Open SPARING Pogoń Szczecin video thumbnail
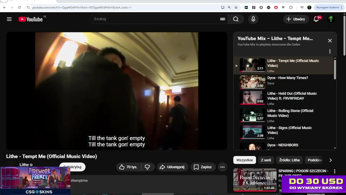The height and width of the screenshot is (195, 346). (x=255, y=180)
